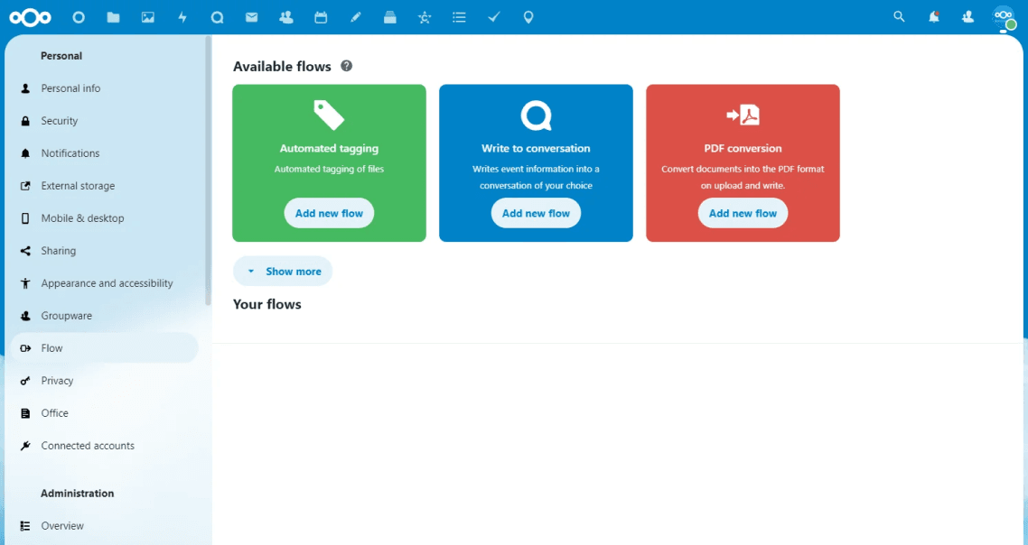Add new flow for PDF conversion
The width and height of the screenshot is (1028, 545).
[743, 214]
